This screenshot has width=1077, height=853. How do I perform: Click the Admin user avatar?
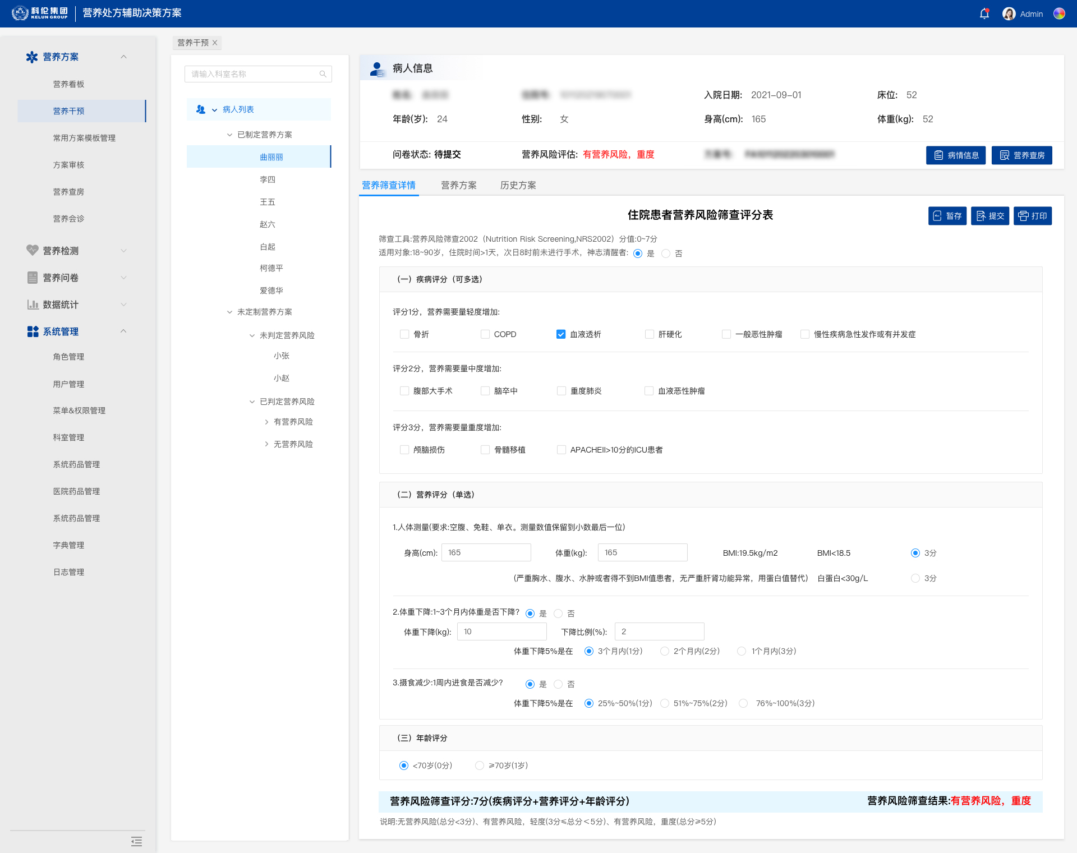pos(1009,14)
